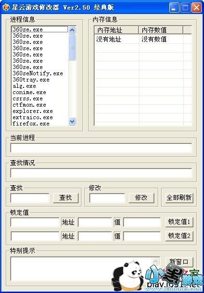Image resolution: width=204 pixels, height=293 pixels.
Task: Click the process list scrollbar thumb
Action: coord(72,47)
